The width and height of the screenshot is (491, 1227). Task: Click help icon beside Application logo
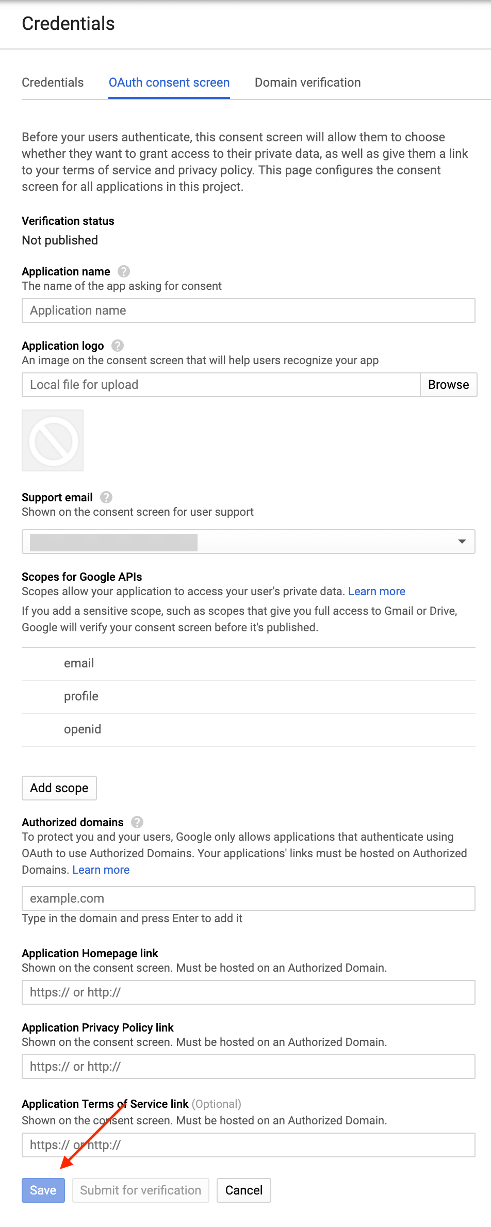[118, 346]
